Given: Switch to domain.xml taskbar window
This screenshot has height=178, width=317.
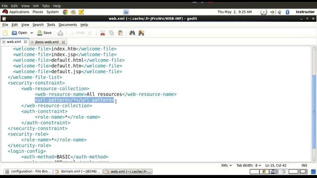Looking at the screenshot, I should tap(78, 172).
